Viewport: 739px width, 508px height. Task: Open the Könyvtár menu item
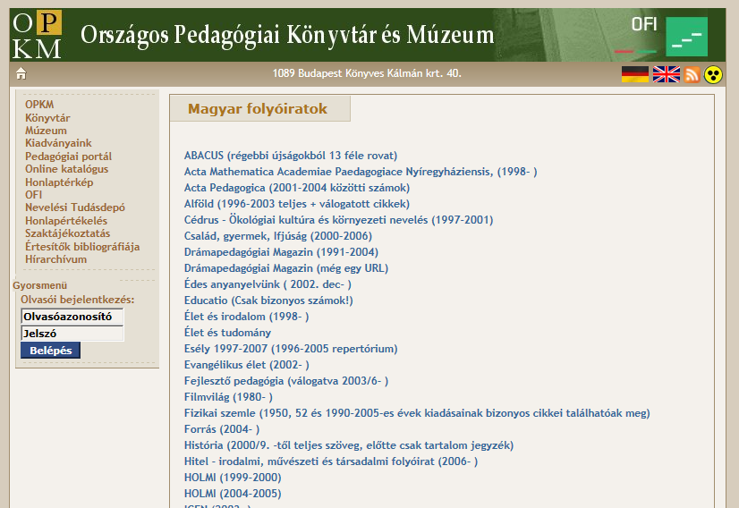[47, 118]
